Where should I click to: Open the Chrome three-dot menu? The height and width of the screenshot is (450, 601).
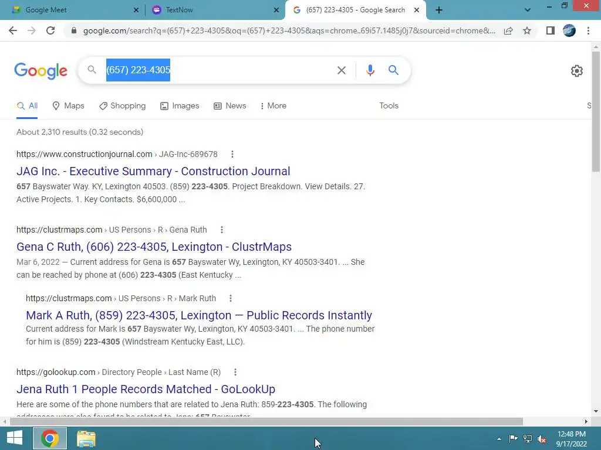588,30
